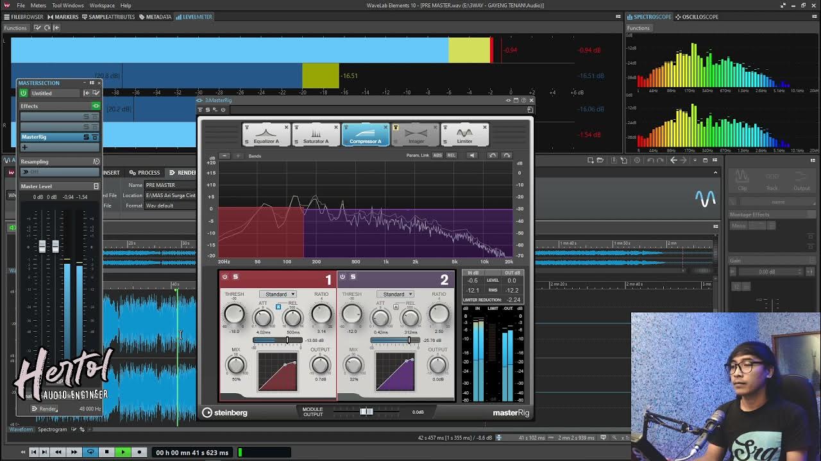Click MasterRig speaker monitor icon
The image size is (821, 461).
click(x=472, y=155)
